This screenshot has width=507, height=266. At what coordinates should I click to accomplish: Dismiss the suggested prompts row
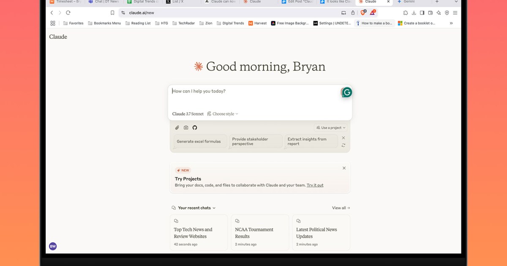(x=343, y=138)
